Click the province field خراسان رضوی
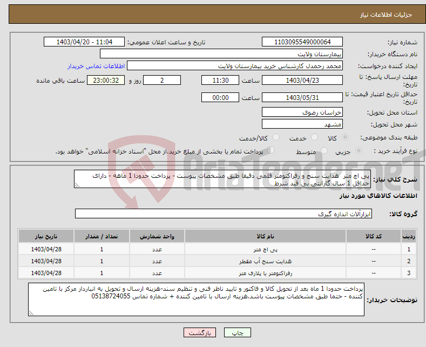The width and height of the screenshot is (426, 347). click(x=302, y=112)
